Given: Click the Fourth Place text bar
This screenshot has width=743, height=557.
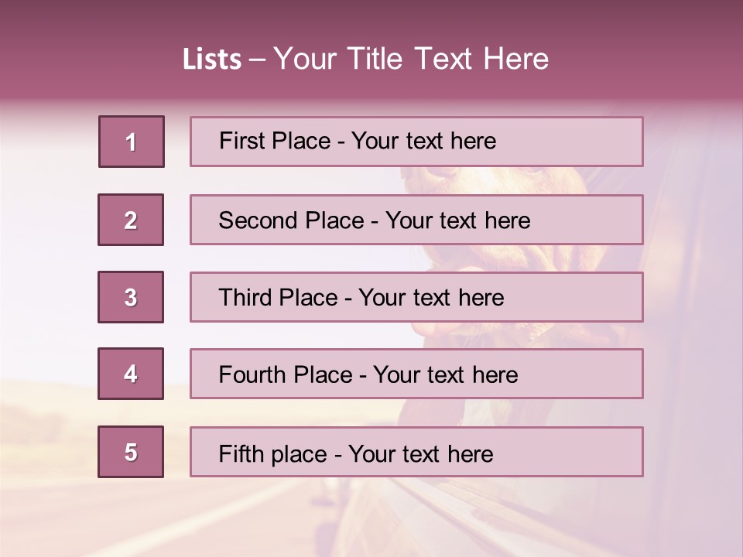Looking at the screenshot, I should (x=416, y=374).
